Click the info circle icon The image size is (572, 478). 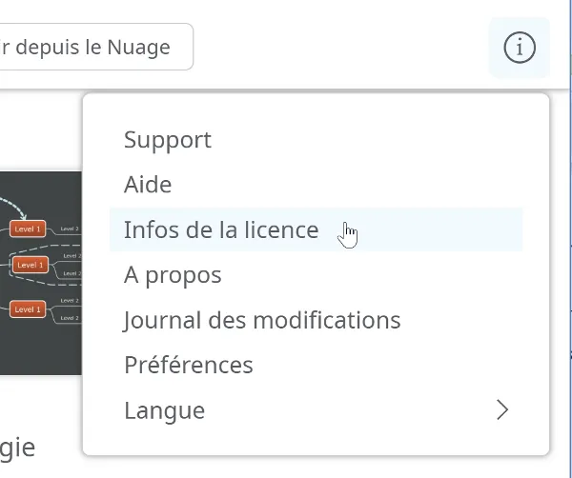coord(520,48)
